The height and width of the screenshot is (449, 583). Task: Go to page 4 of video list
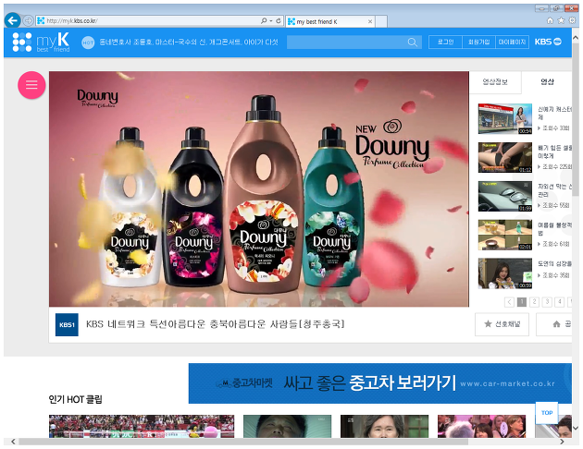tap(559, 302)
